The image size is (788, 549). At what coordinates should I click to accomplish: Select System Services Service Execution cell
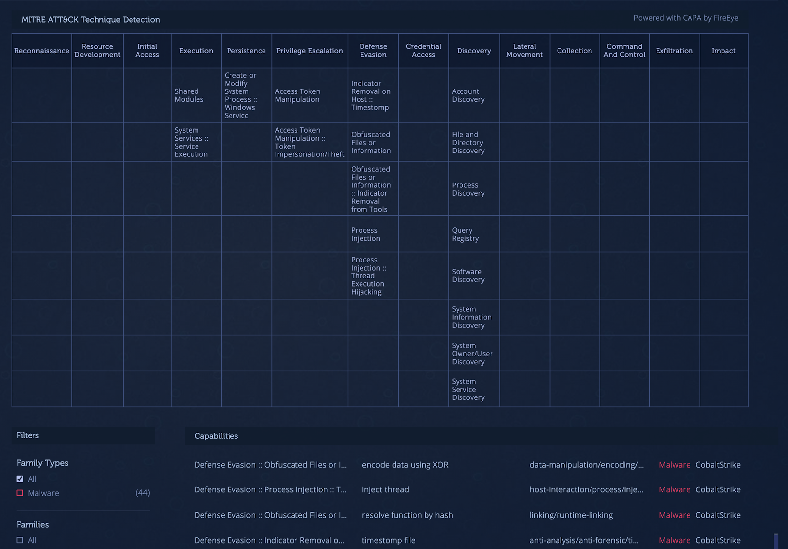(191, 142)
